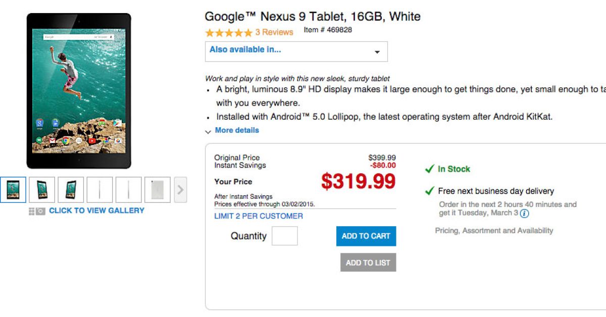Select the first front-view tablet thumbnail

click(x=13, y=190)
